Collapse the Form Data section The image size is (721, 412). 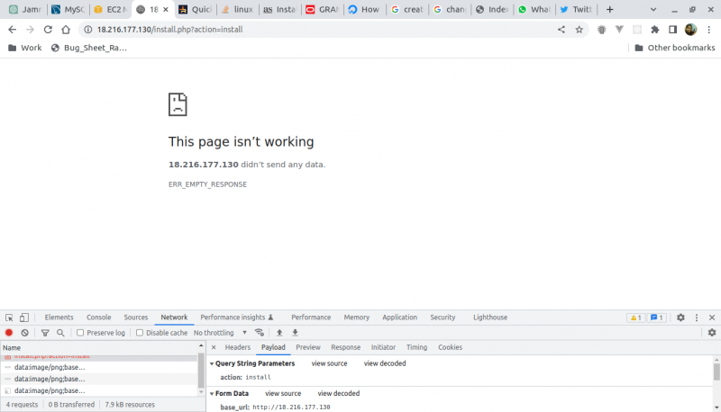pos(212,393)
